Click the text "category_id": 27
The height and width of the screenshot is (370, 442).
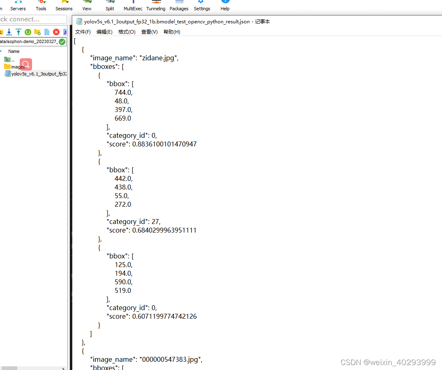pos(134,222)
